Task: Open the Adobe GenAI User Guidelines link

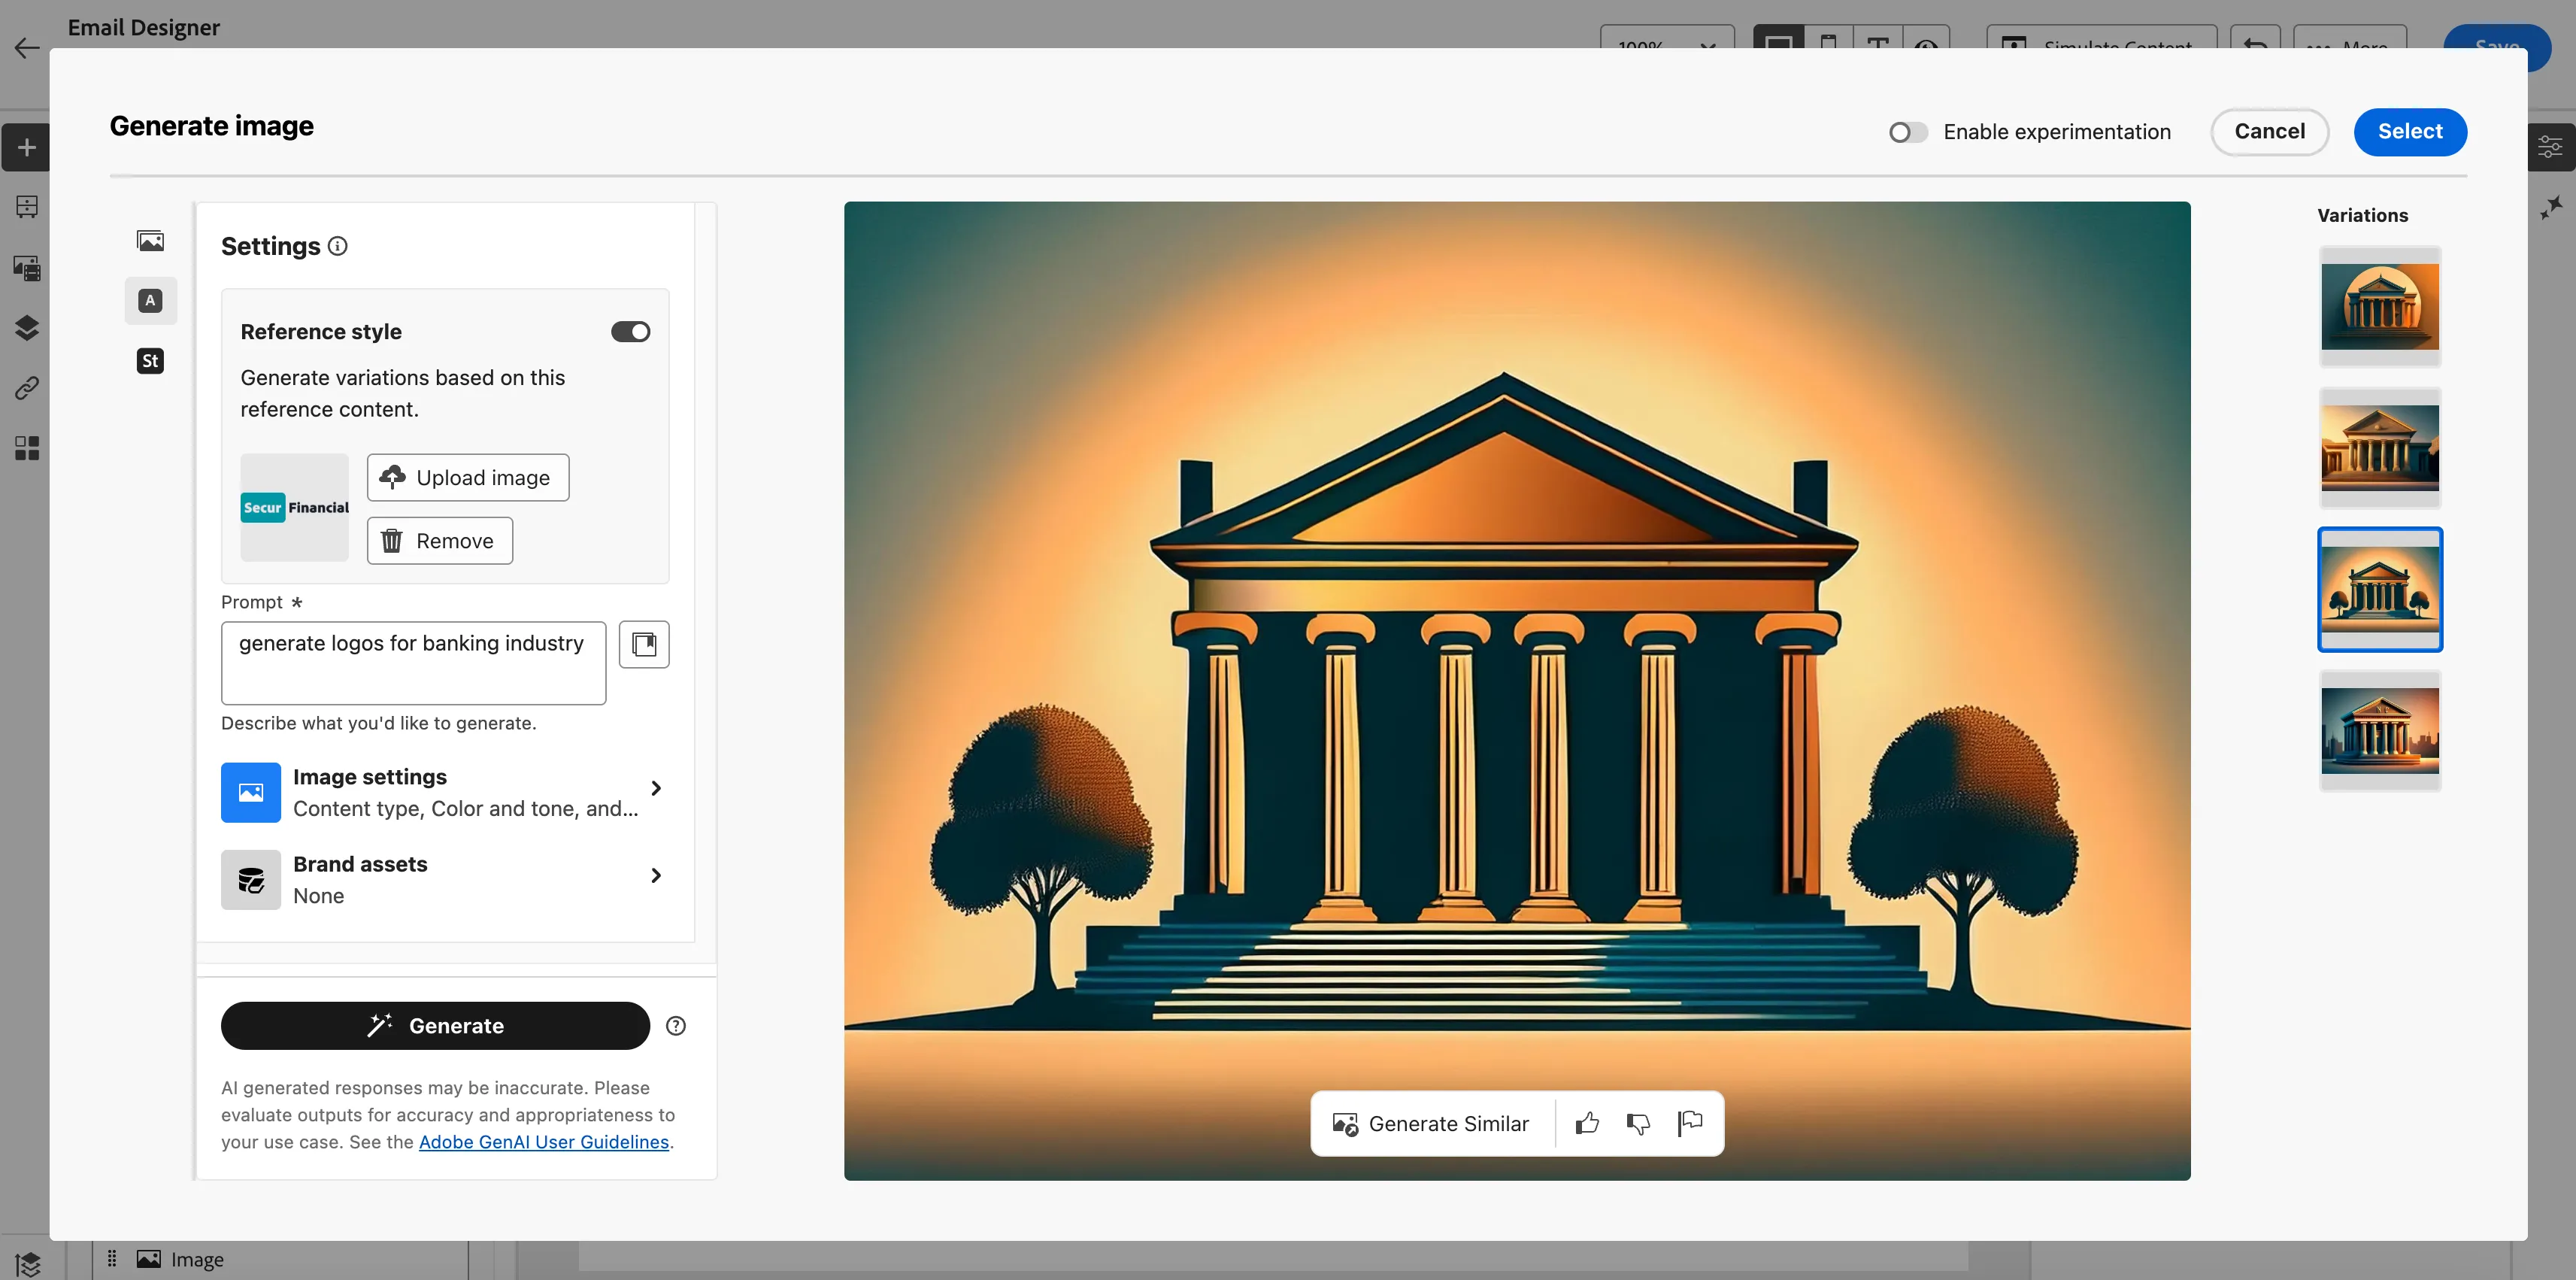Action: (544, 1142)
